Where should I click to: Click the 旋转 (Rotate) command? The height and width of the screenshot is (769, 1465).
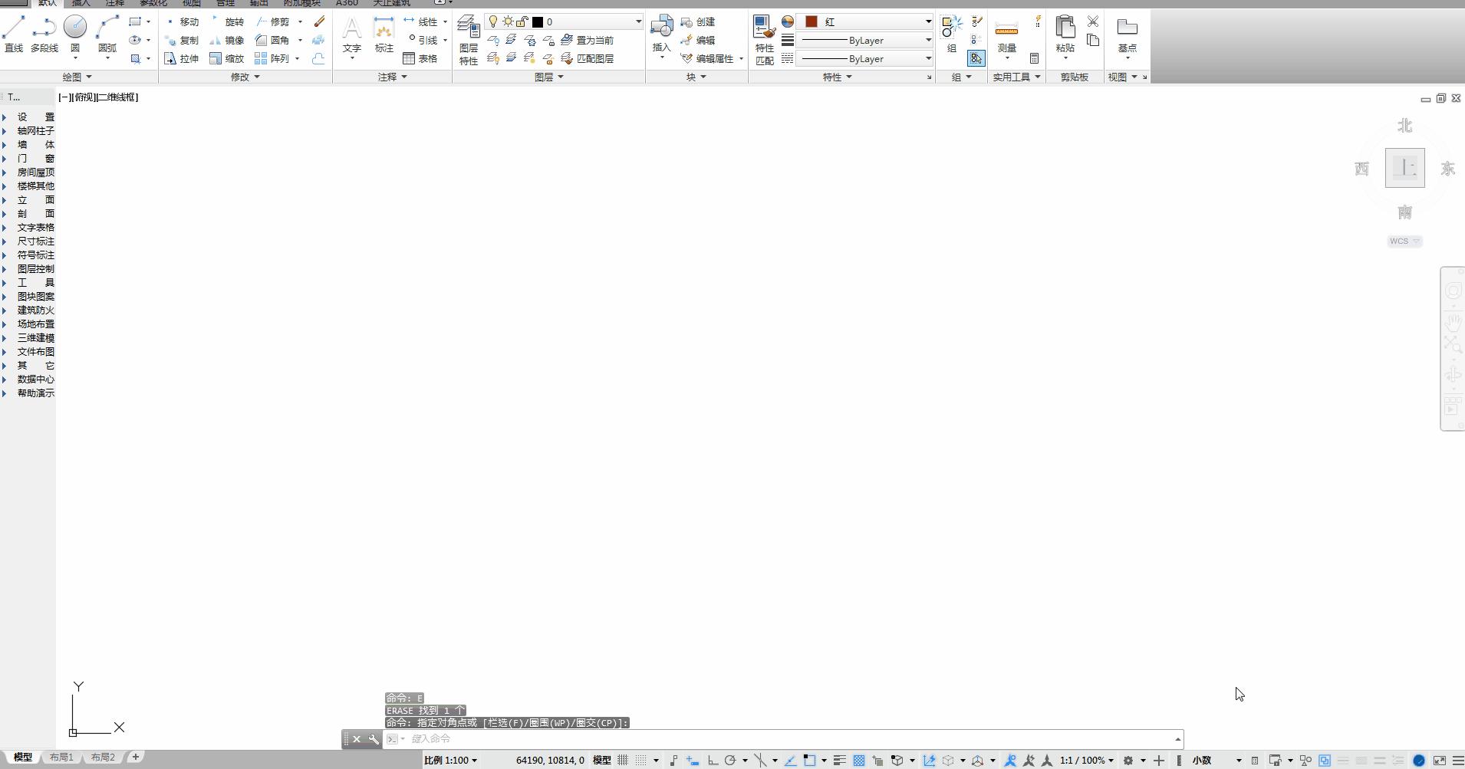(x=228, y=21)
